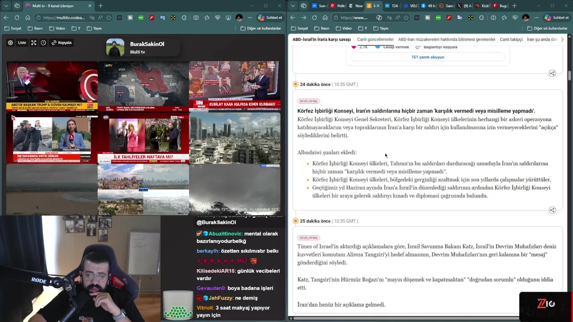Go forward in right news window
The image size is (573, 322).
(x=304, y=17)
